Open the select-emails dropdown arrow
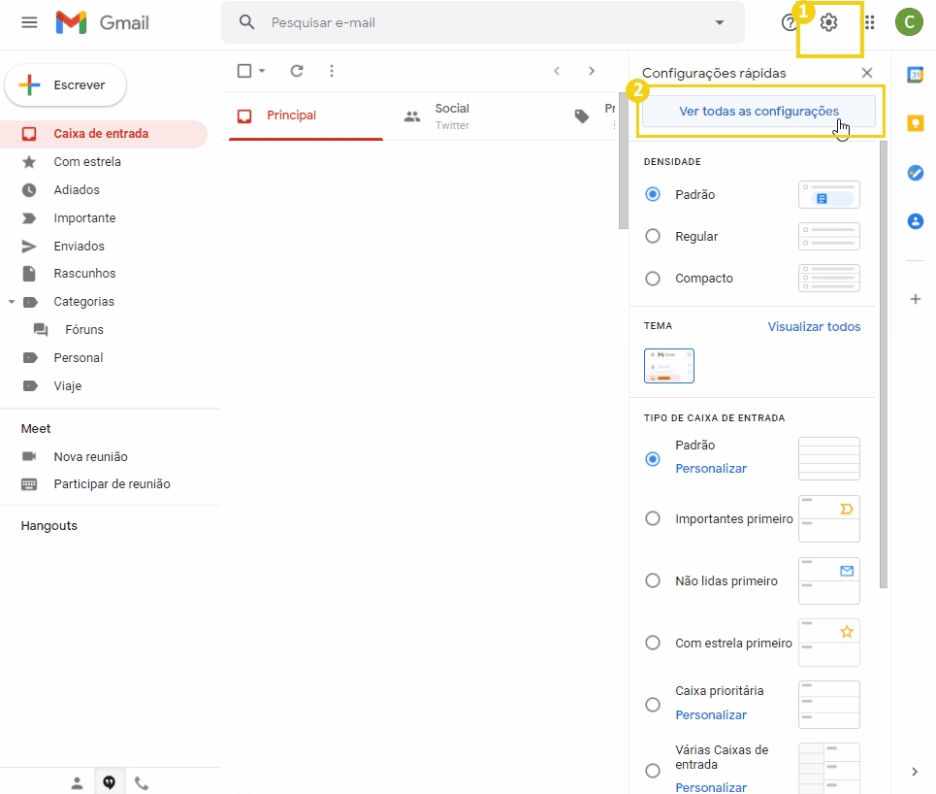Screen dimensions: 936x794 260,70
